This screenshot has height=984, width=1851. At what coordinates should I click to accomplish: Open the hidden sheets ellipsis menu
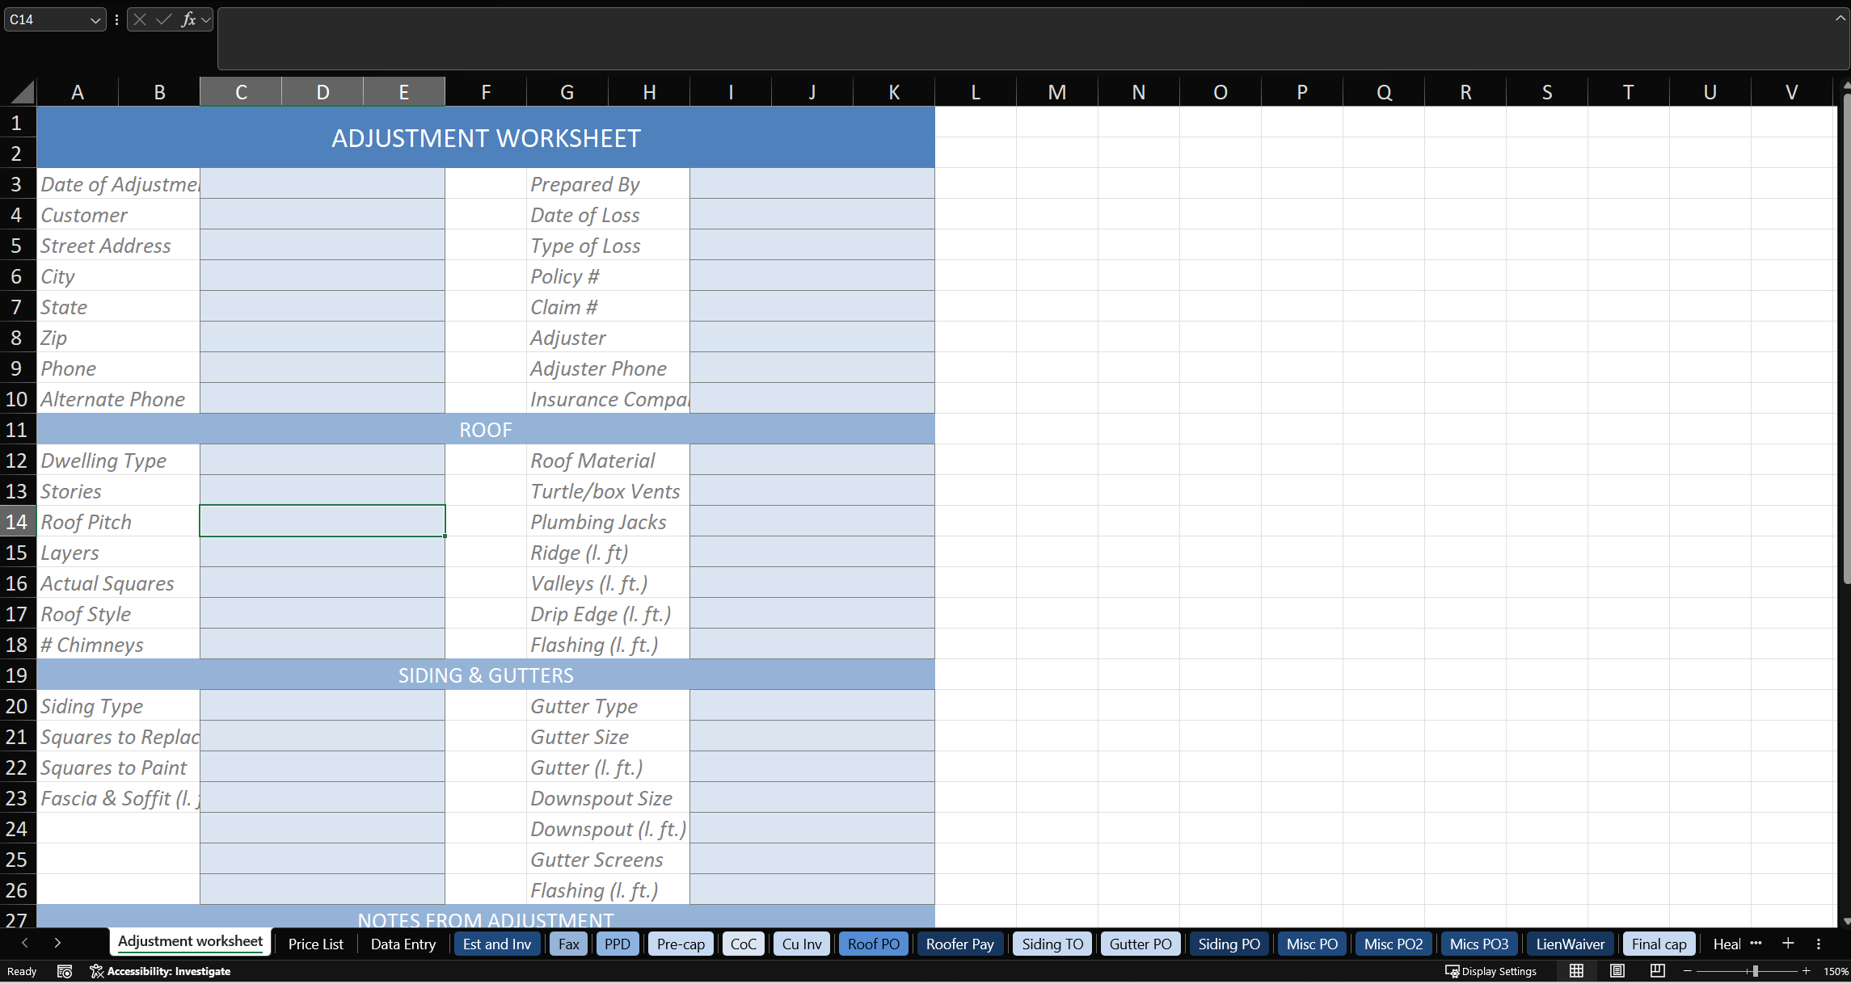[1756, 943]
